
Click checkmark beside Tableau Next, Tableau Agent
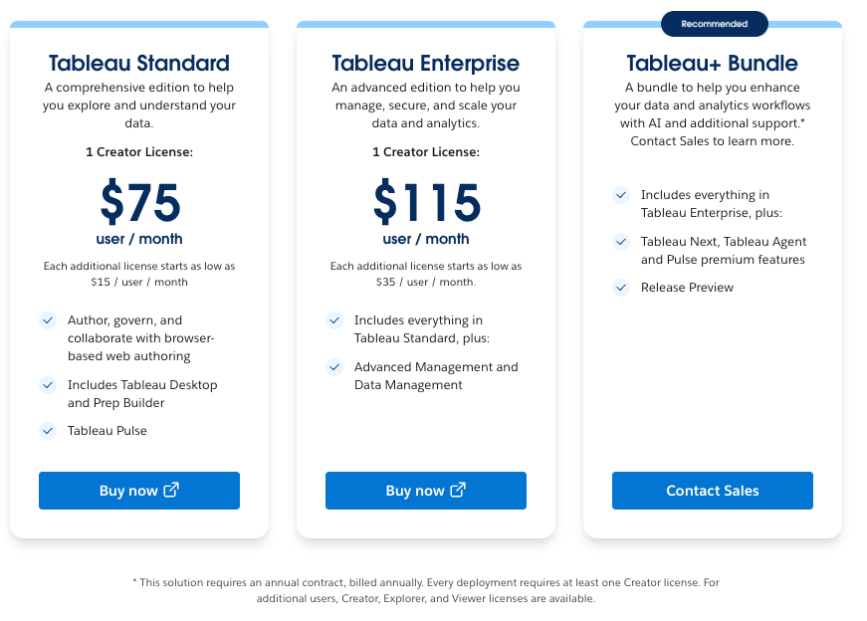click(621, 242)
